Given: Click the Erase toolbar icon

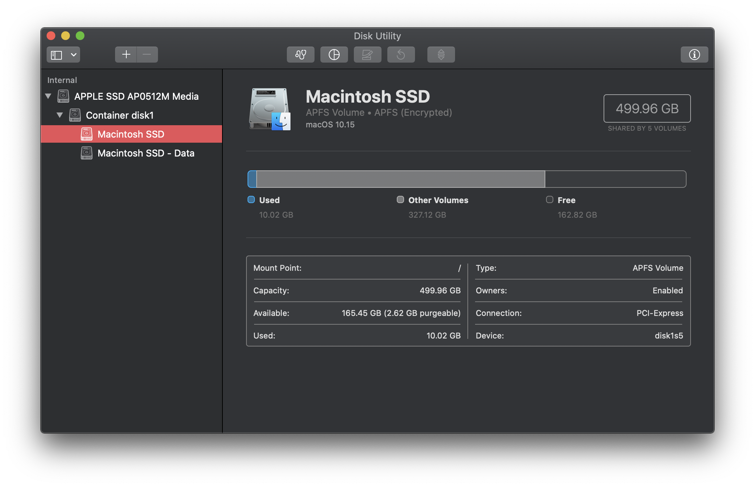Looking at the screenshot, I should (x=367, y=55).
